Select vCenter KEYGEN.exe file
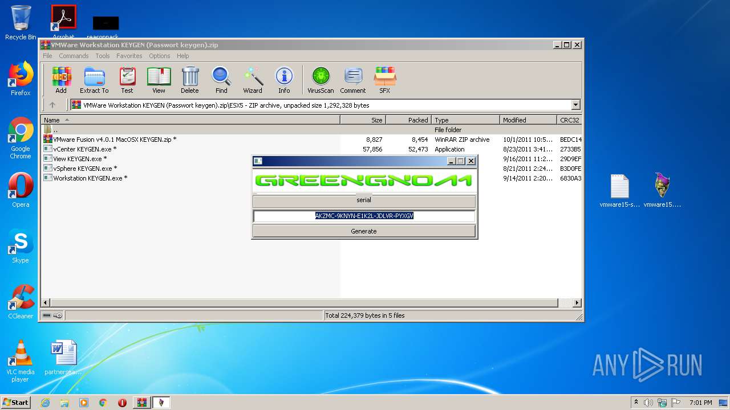The width and height of the screenshot is (730, 410). coord(312,149)
